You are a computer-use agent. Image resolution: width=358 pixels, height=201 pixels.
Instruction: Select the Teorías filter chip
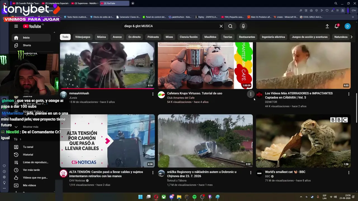click(x=228, y=37)
